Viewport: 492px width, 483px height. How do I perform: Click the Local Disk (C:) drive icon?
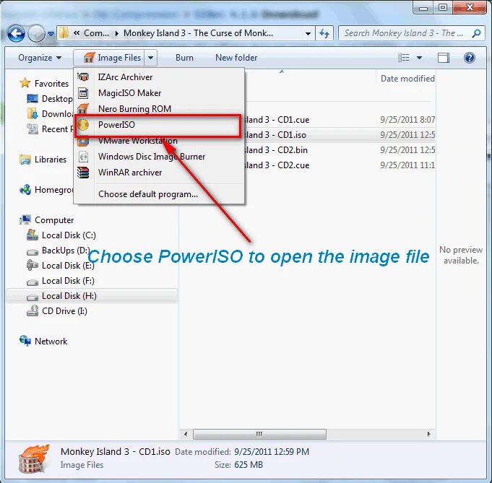tap(33, 235)
